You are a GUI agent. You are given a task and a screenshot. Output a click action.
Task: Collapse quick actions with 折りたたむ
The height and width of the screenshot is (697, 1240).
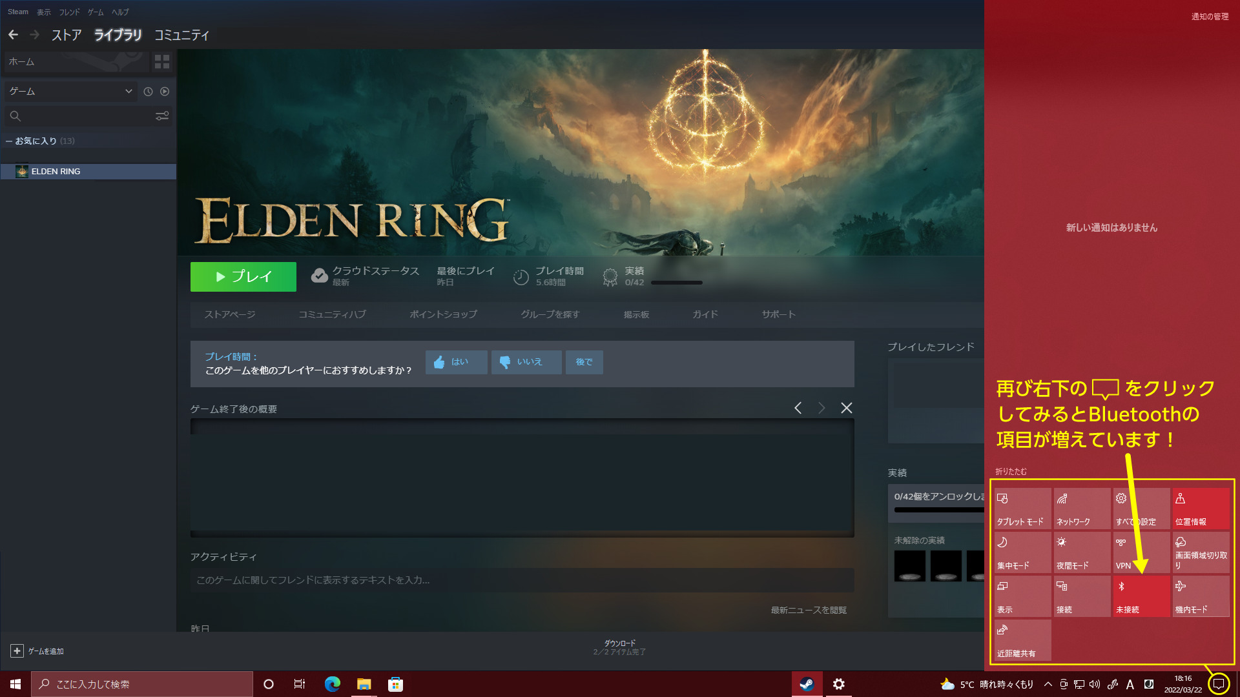1011,472
